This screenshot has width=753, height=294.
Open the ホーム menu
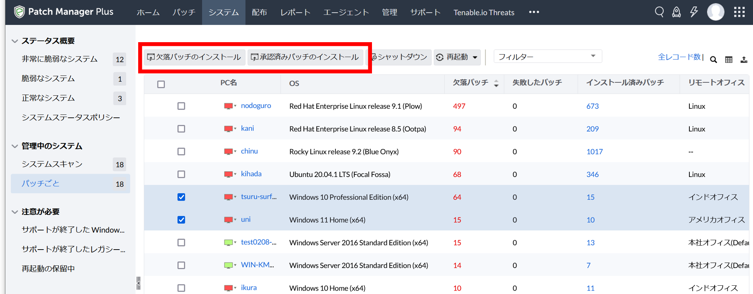tap(148, 12)
